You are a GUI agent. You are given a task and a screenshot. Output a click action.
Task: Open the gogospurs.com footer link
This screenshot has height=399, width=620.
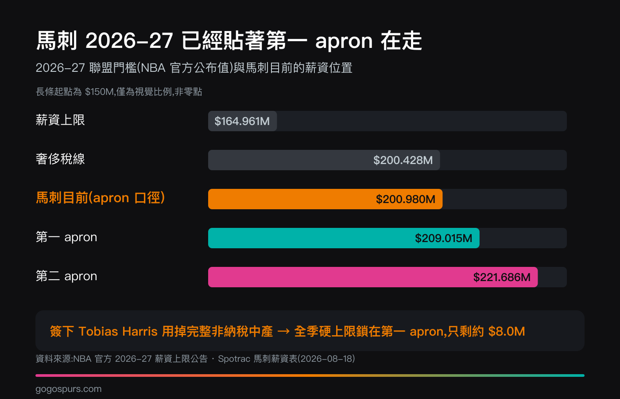point(69,389)
